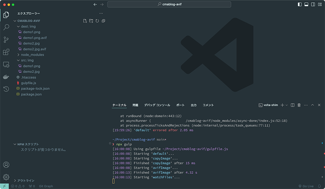This screenshot has height=189, width=325.
Task: Kill terminal with the trash icon
Action: tap(299, 105)
